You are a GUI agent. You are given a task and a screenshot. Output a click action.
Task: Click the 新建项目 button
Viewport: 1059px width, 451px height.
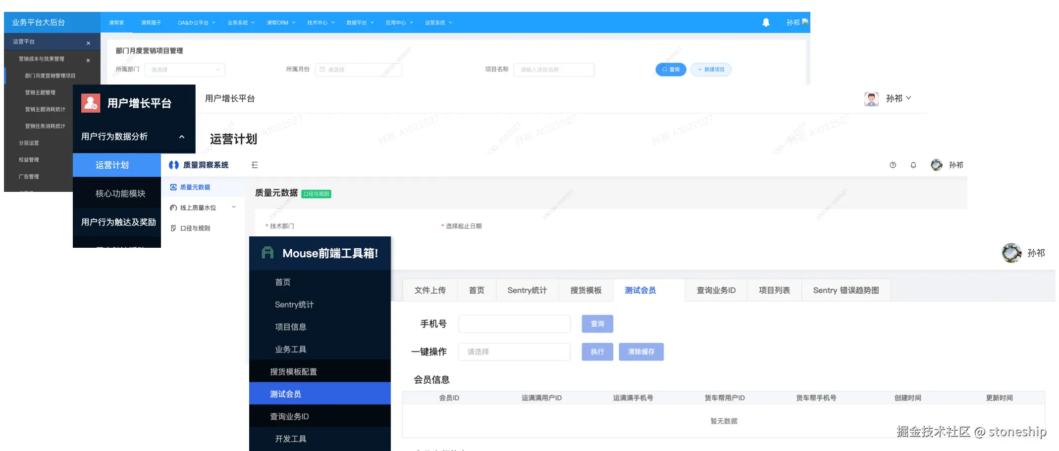tap(711, 70)
